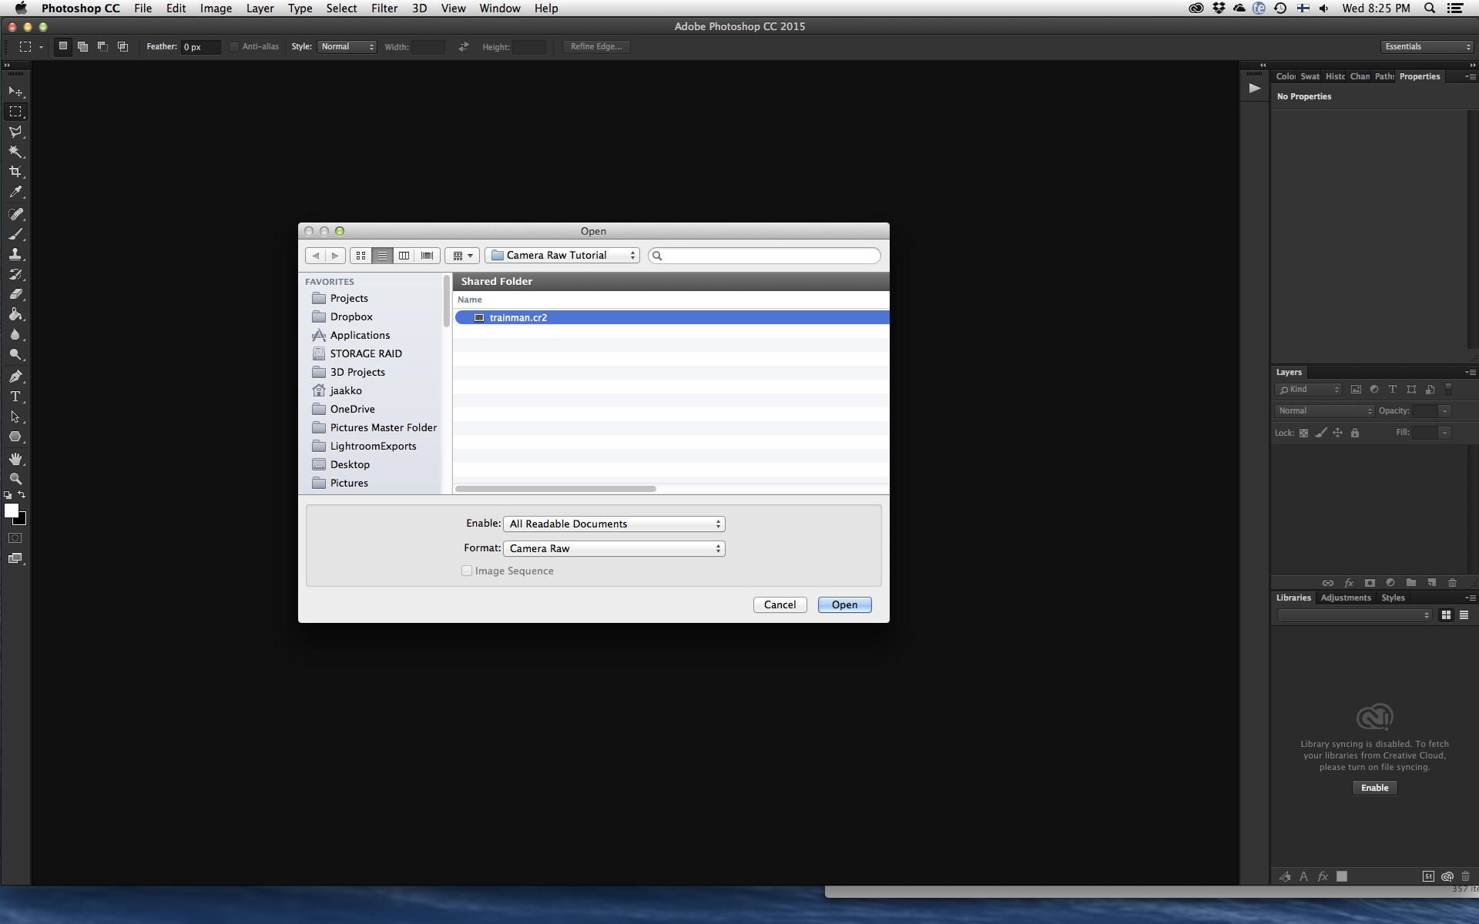Toggle lock all padlock icon

tap(1355, 433)
